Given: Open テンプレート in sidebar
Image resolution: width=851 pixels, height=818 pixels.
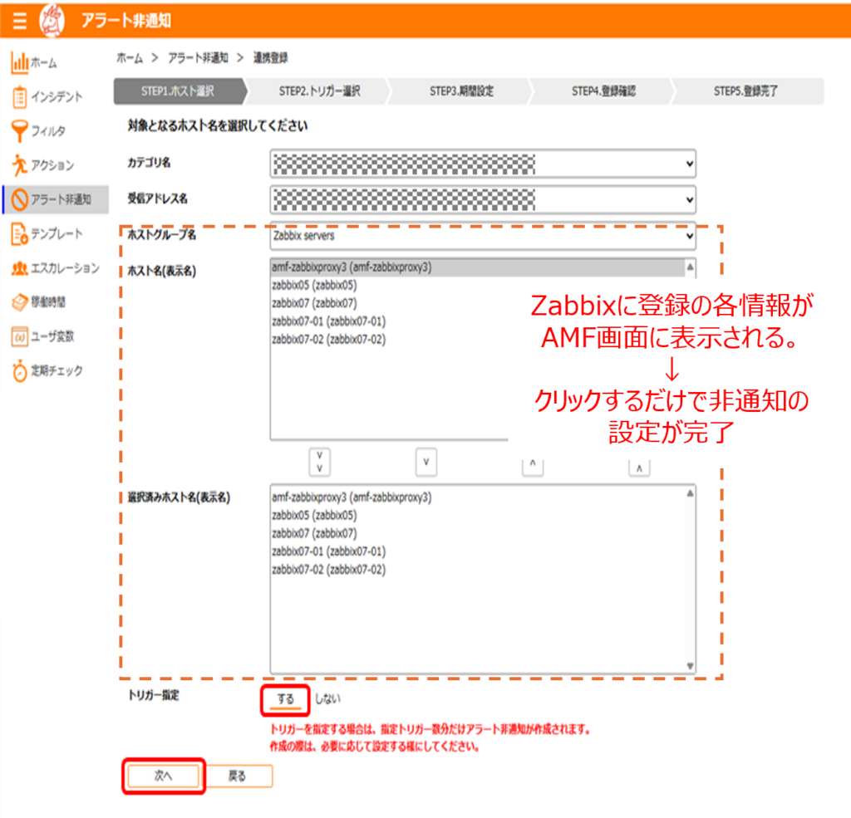Looking at the screenshot, I should (x=57, y=234).
